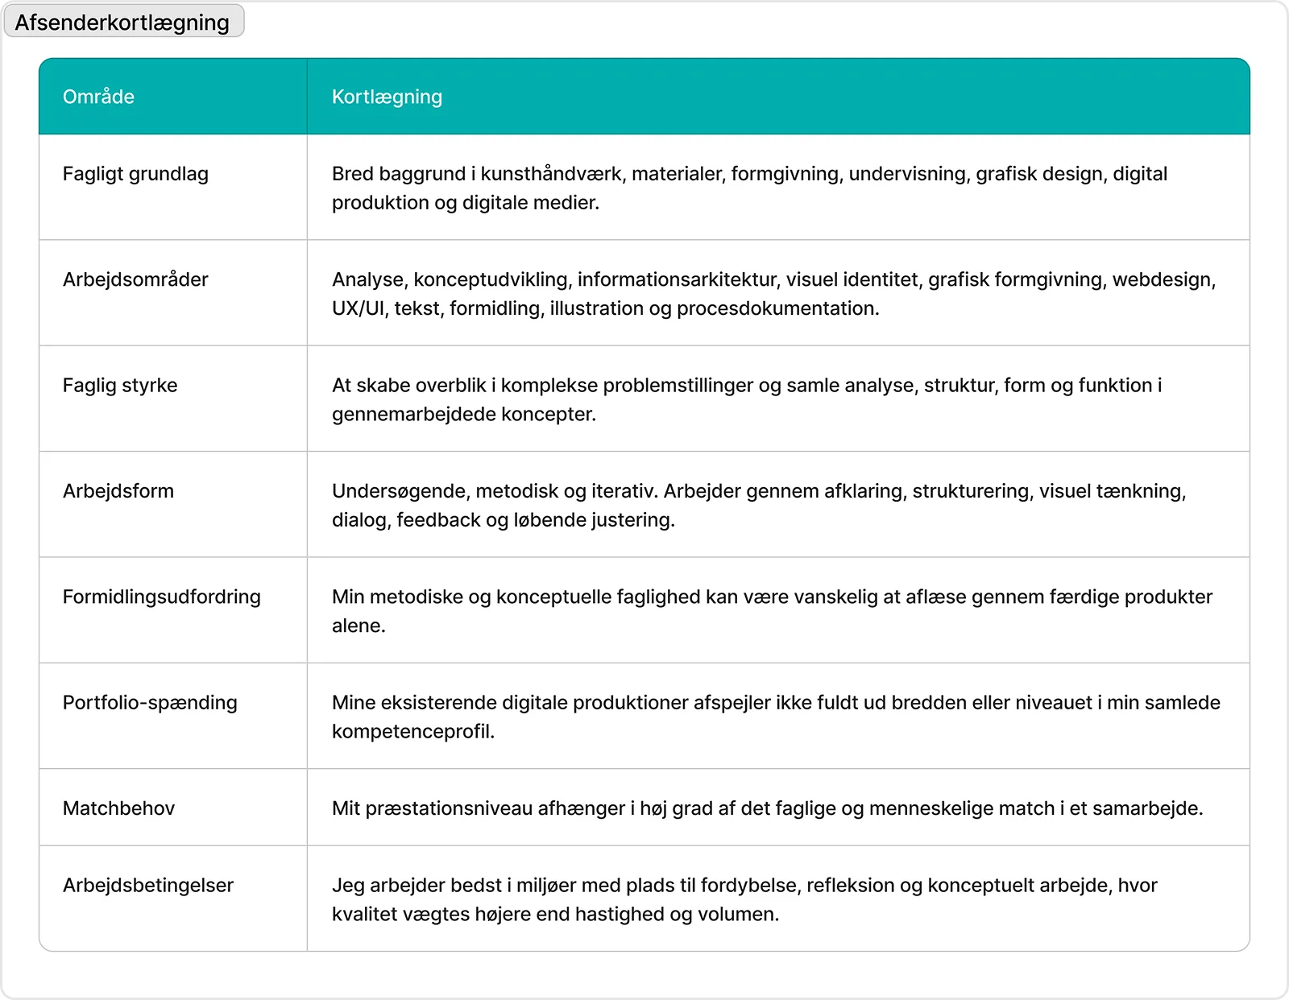Click text starting 'Undersøgende, metodisk og iterativ'
The image size is (1289, 1000).
pos(759,505)
